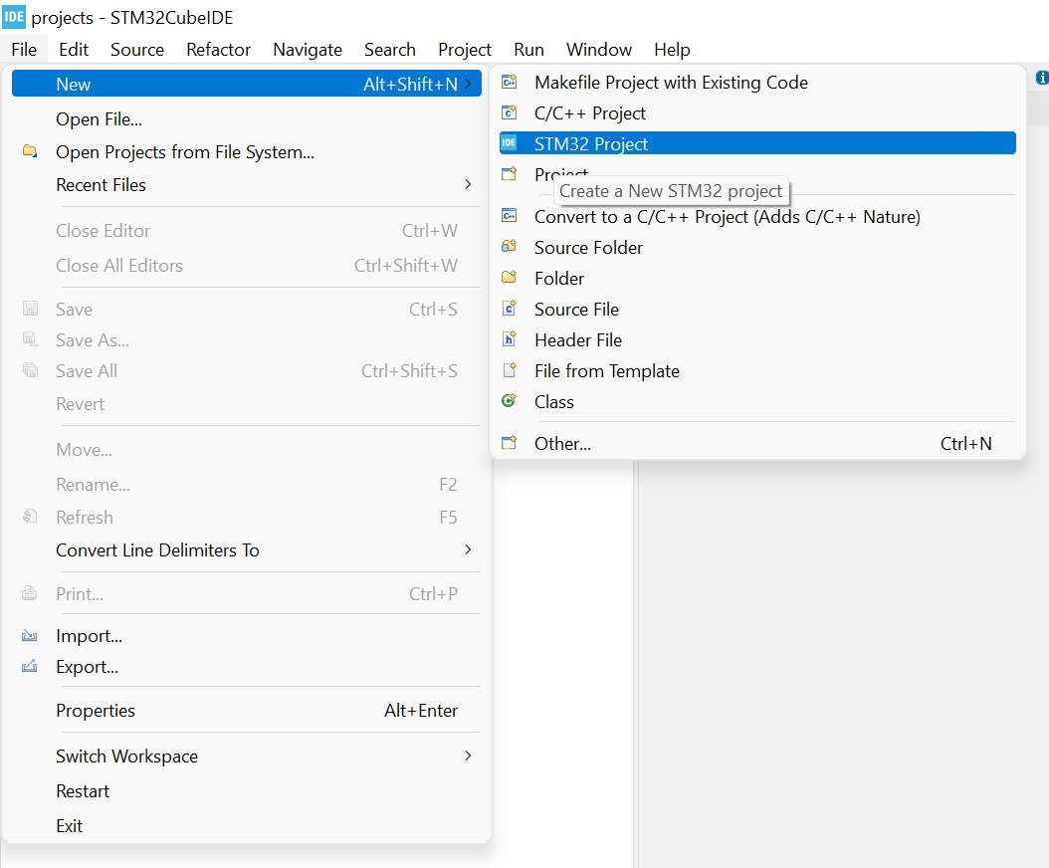1049x868 pixels.
Task: Open the Navigate menu
Action: [308, 50]
